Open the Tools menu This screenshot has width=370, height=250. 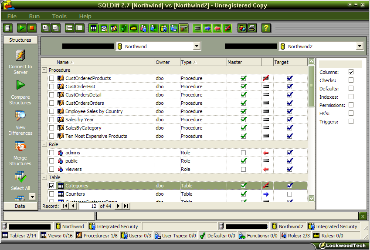[x=59, y=17]
